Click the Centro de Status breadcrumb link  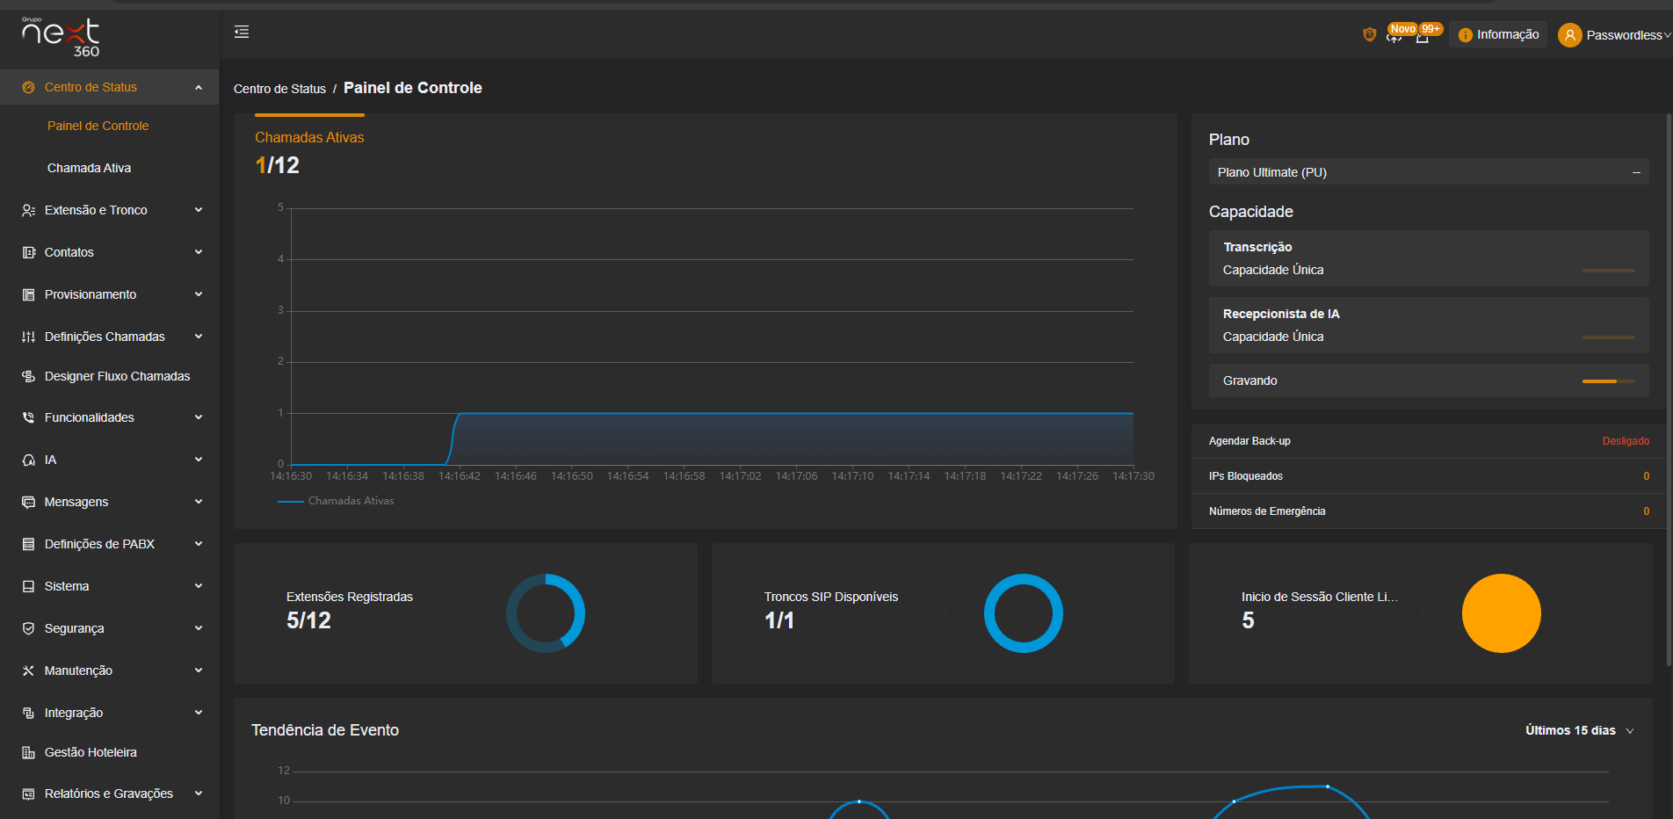pyautogui.click(x=279, y=89)
